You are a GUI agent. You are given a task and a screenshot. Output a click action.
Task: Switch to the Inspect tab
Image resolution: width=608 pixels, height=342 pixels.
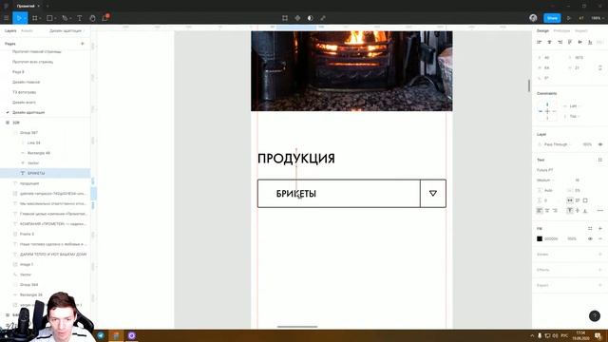pos(580,30)
